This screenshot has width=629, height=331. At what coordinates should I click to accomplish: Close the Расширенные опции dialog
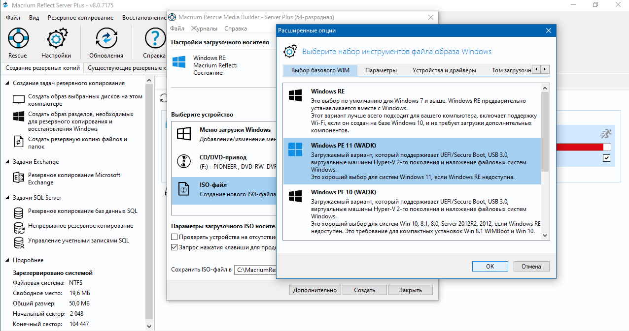[548, 30]
